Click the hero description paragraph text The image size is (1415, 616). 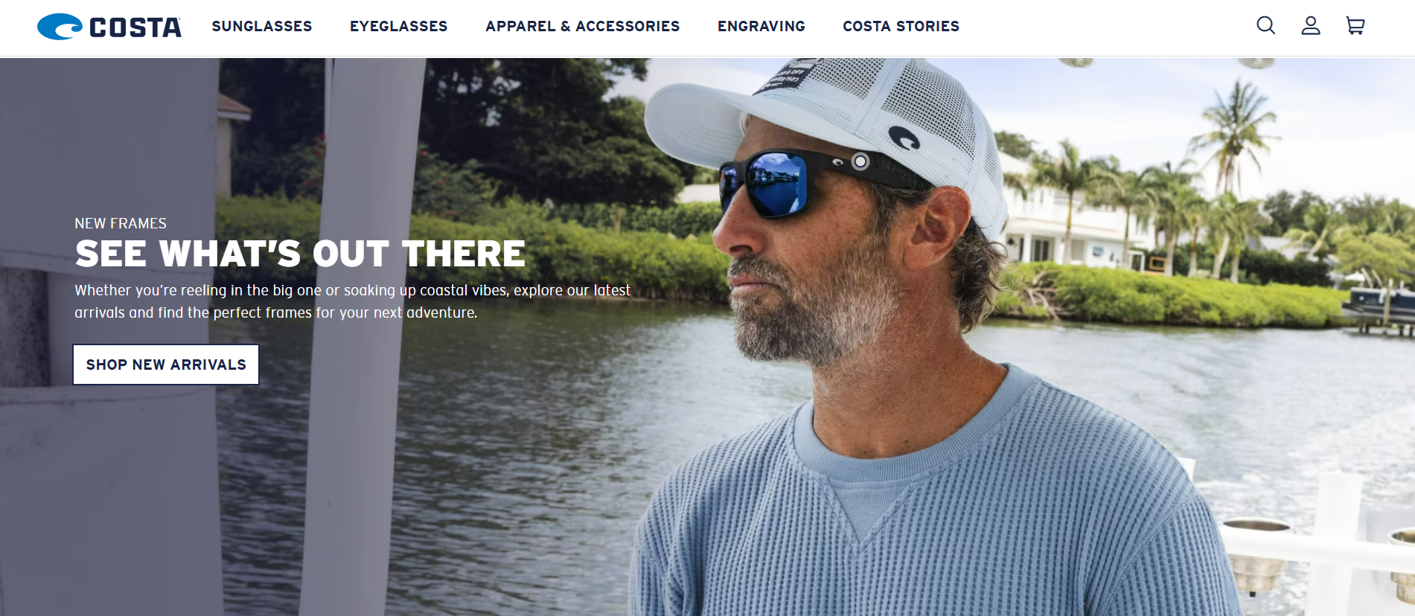[x=352, y=301]
